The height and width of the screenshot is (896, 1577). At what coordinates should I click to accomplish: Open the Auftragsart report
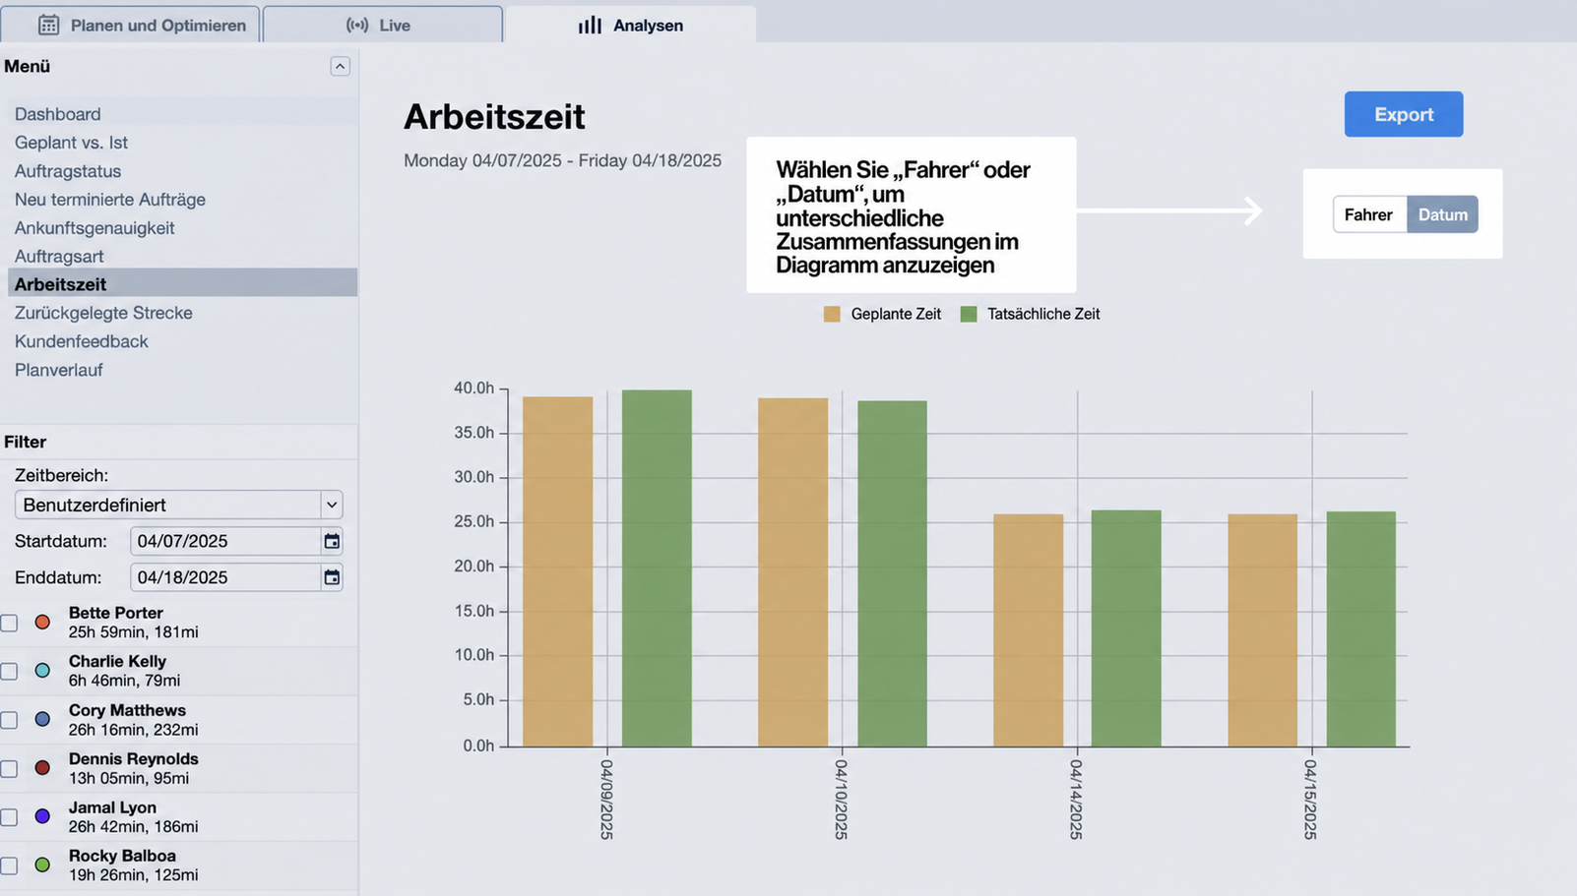pyautogui.click(x=59, y=257)
